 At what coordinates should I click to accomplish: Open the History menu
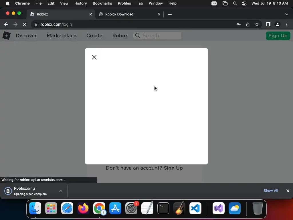[80, 3]
